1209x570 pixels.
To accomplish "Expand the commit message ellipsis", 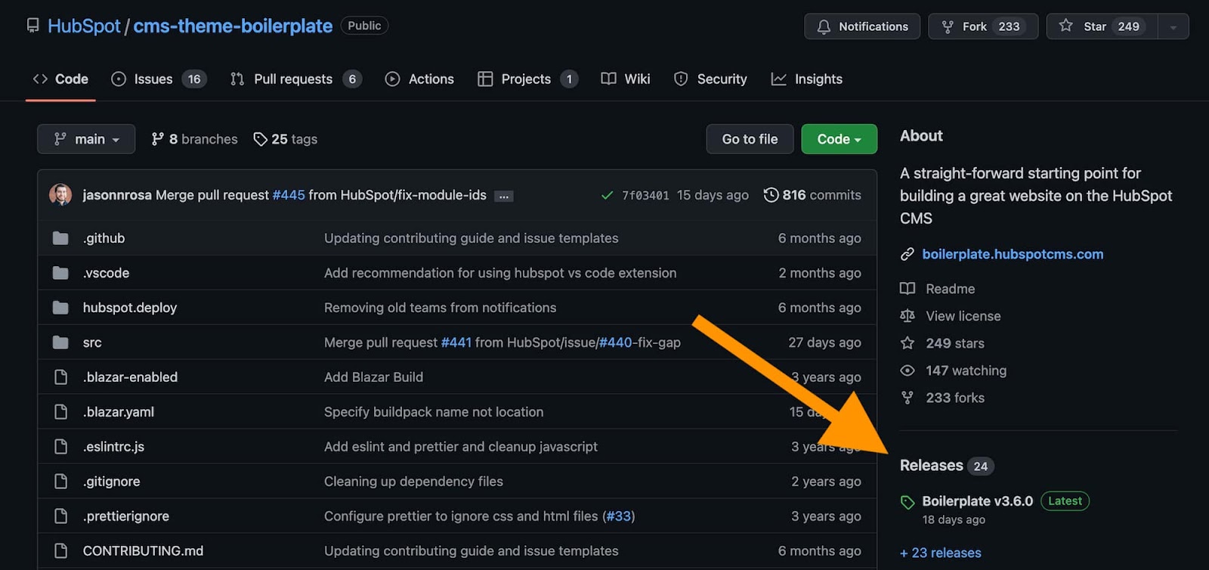I will [x=503, y=197].
